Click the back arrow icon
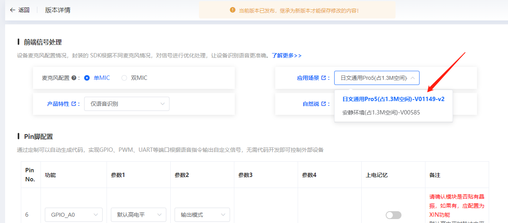The image size is (508, 223). (x=13, y=10)
